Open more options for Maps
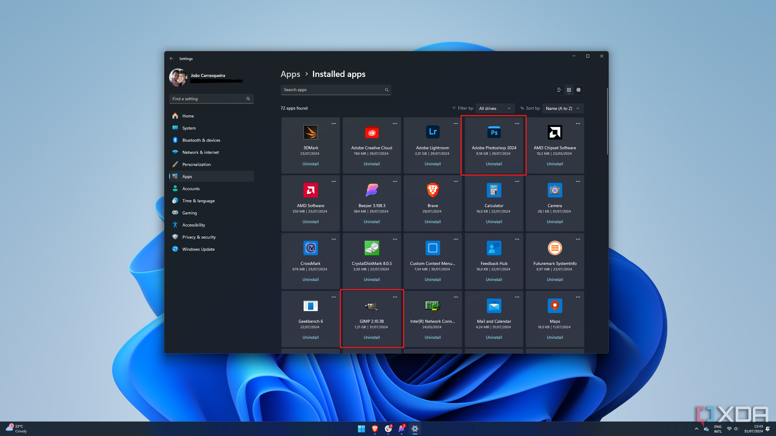776x436 pixels. pyautogui.click(x=578, y=297)
